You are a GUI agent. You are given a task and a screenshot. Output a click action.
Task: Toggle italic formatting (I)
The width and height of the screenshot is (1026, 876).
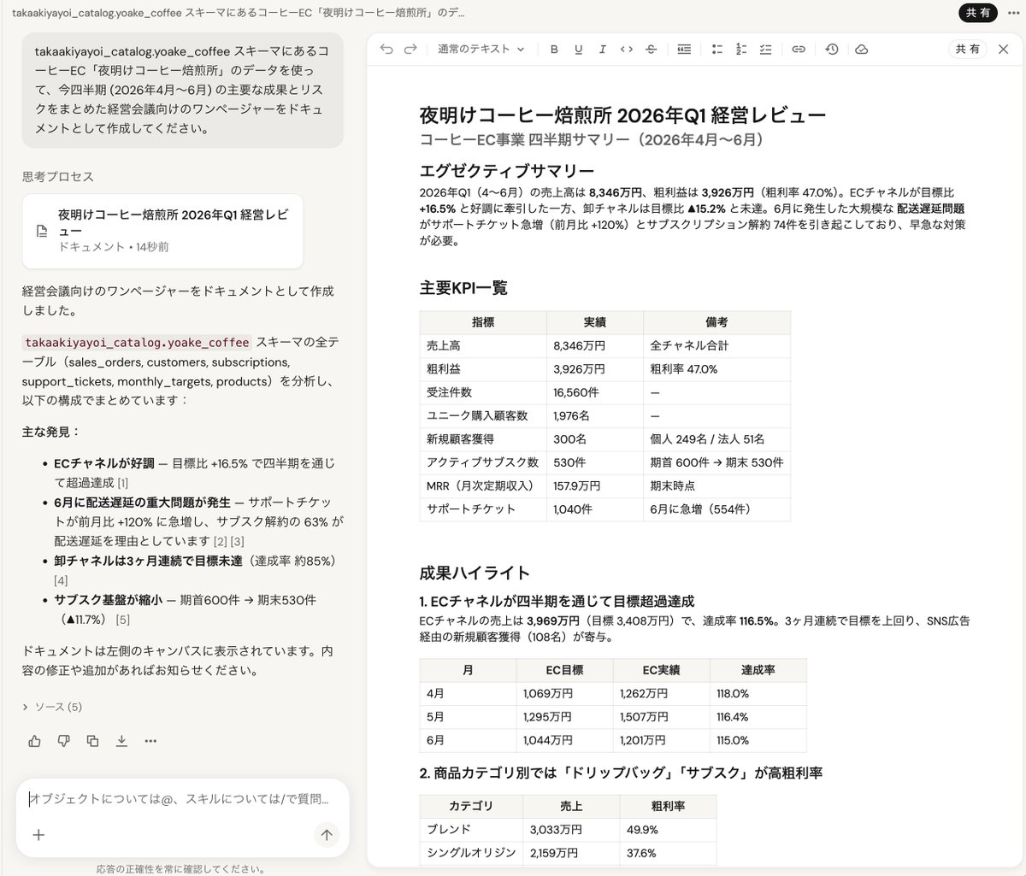pos(602,50)
